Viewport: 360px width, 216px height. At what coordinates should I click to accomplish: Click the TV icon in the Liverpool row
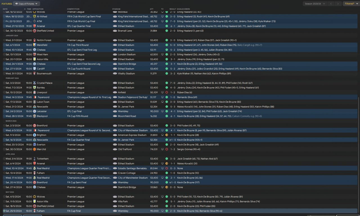(x=162, y=92)
